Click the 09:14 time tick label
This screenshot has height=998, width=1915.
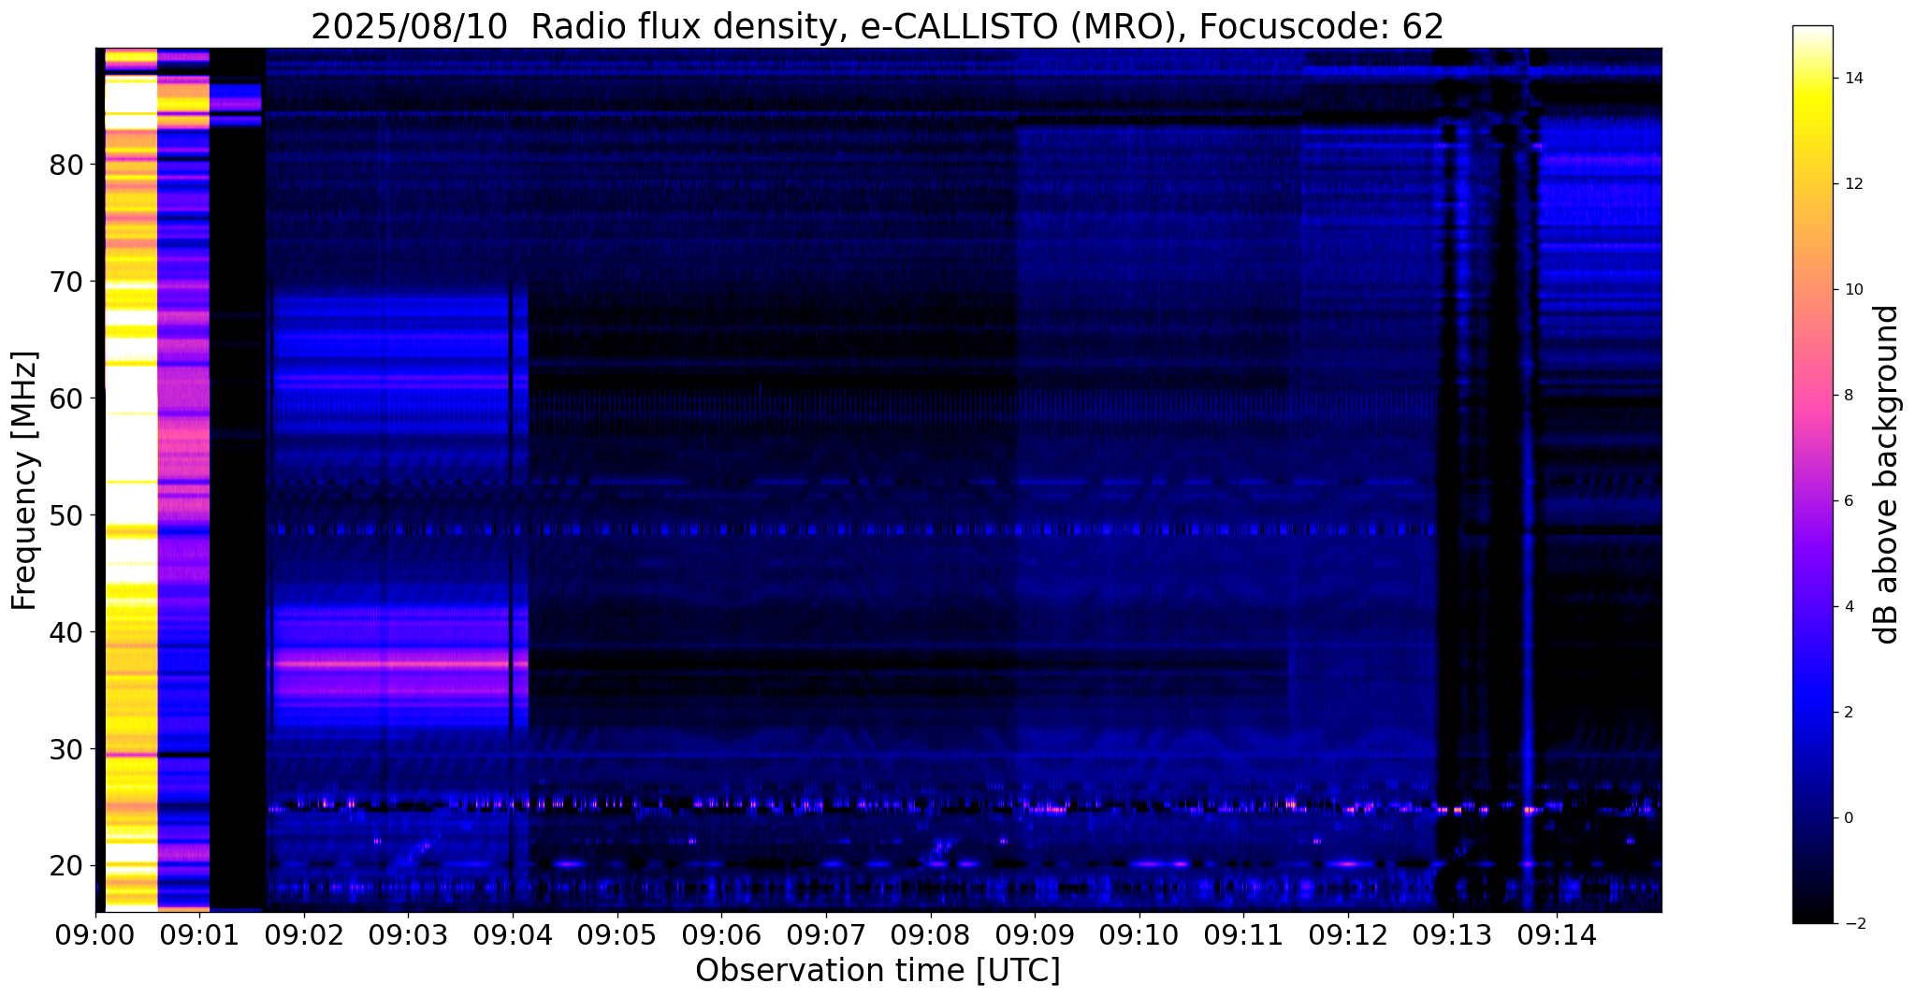click(1557, 935)
